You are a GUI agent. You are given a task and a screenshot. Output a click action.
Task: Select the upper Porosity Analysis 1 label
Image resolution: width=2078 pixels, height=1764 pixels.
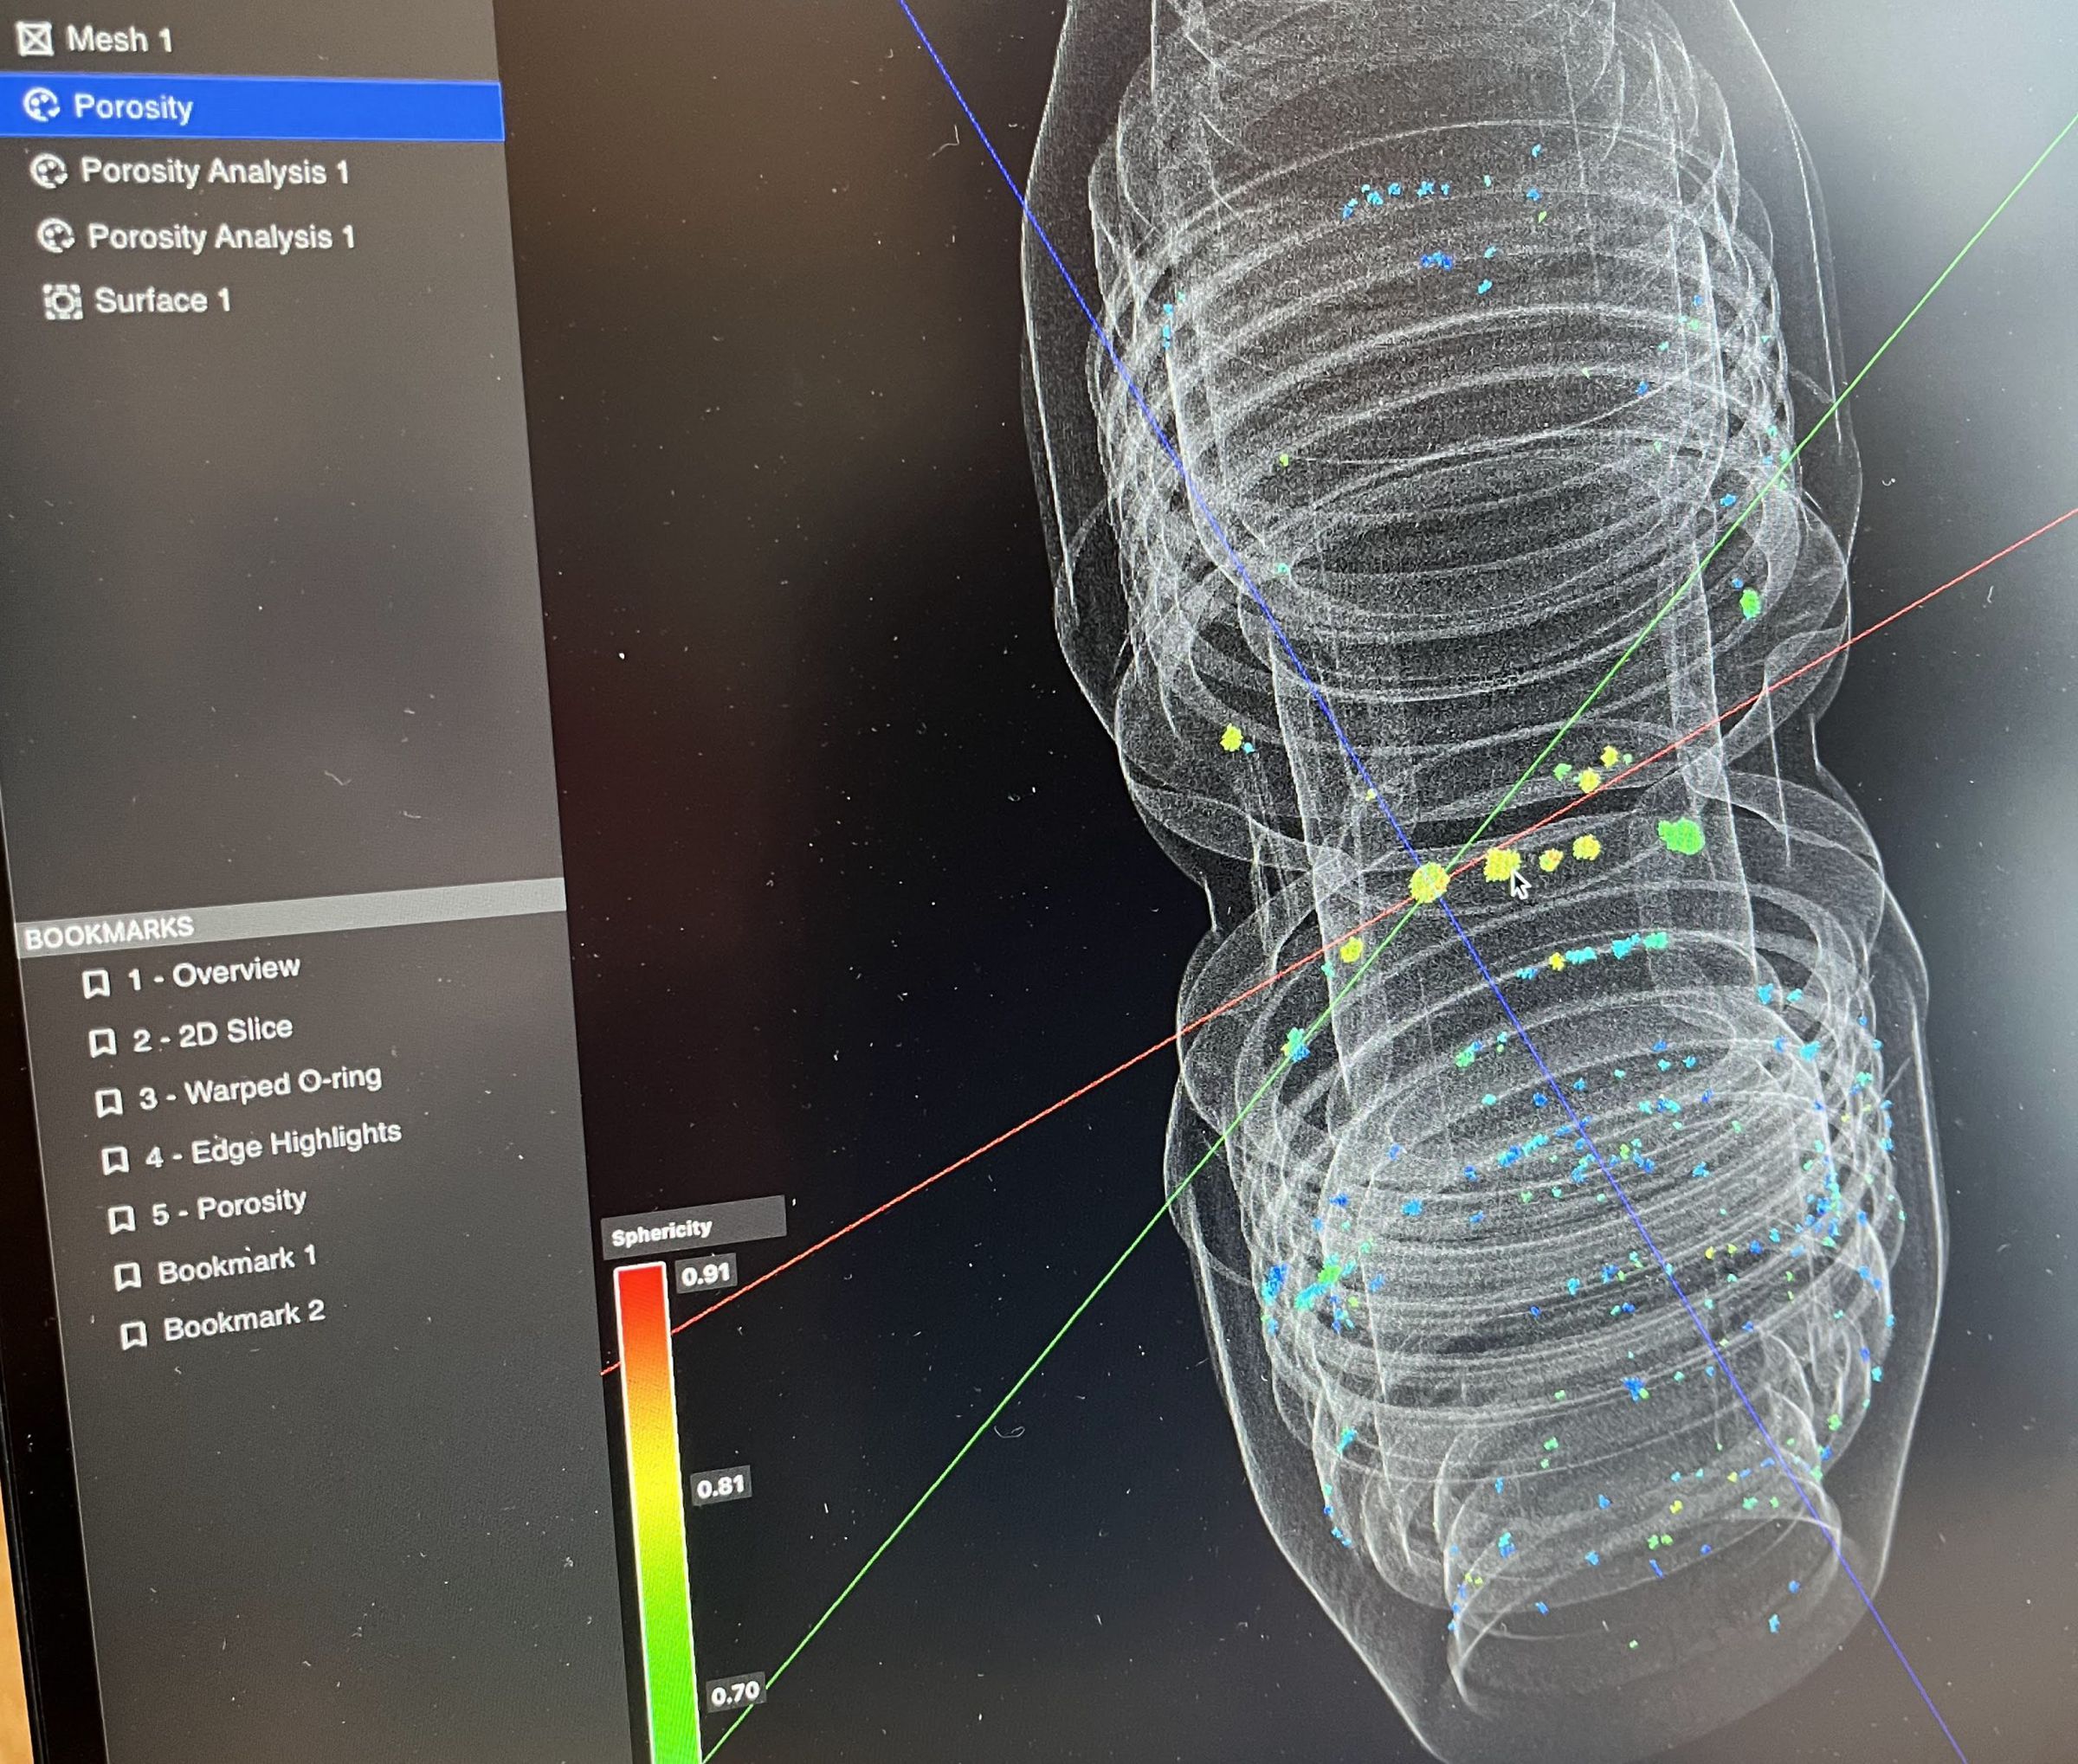214,172
